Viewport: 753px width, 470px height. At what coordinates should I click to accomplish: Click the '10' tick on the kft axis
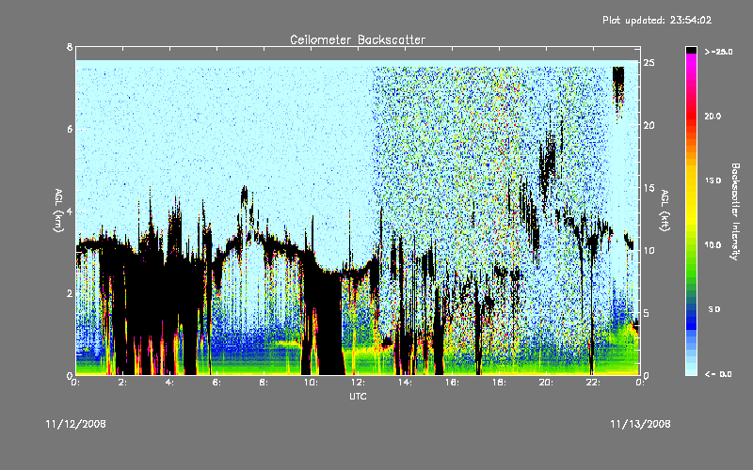649,250
